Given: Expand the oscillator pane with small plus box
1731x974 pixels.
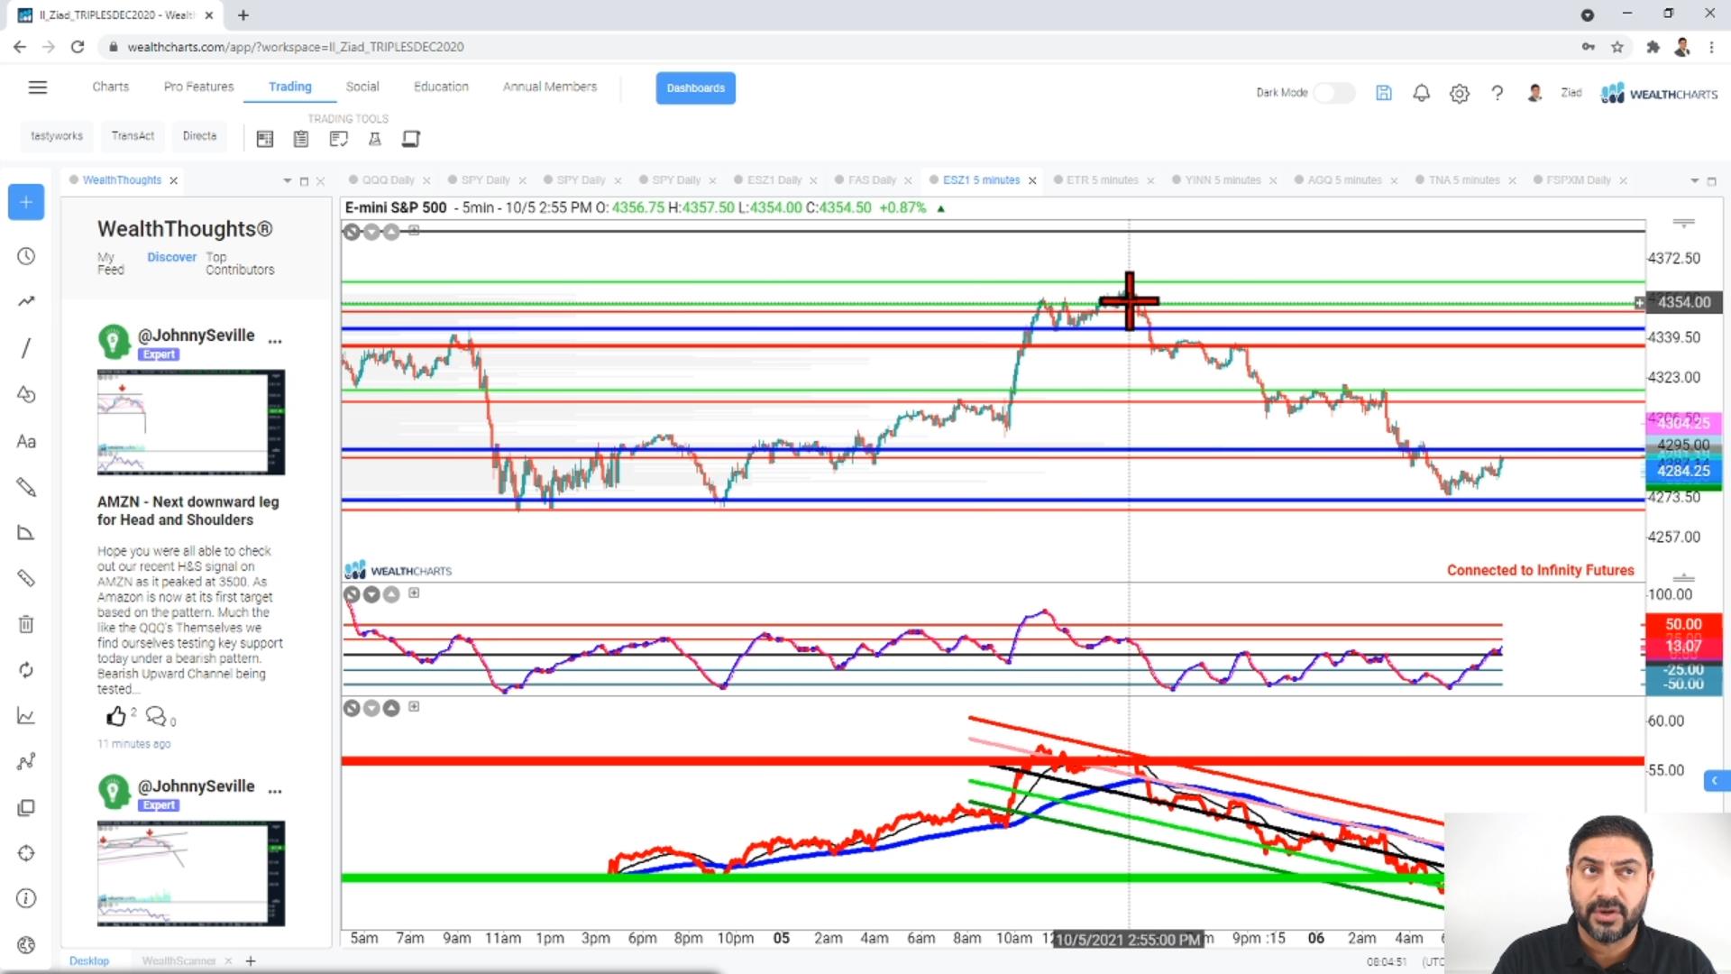Looking at the screenshot, I should pyautogui.click(x=414, y=593).
